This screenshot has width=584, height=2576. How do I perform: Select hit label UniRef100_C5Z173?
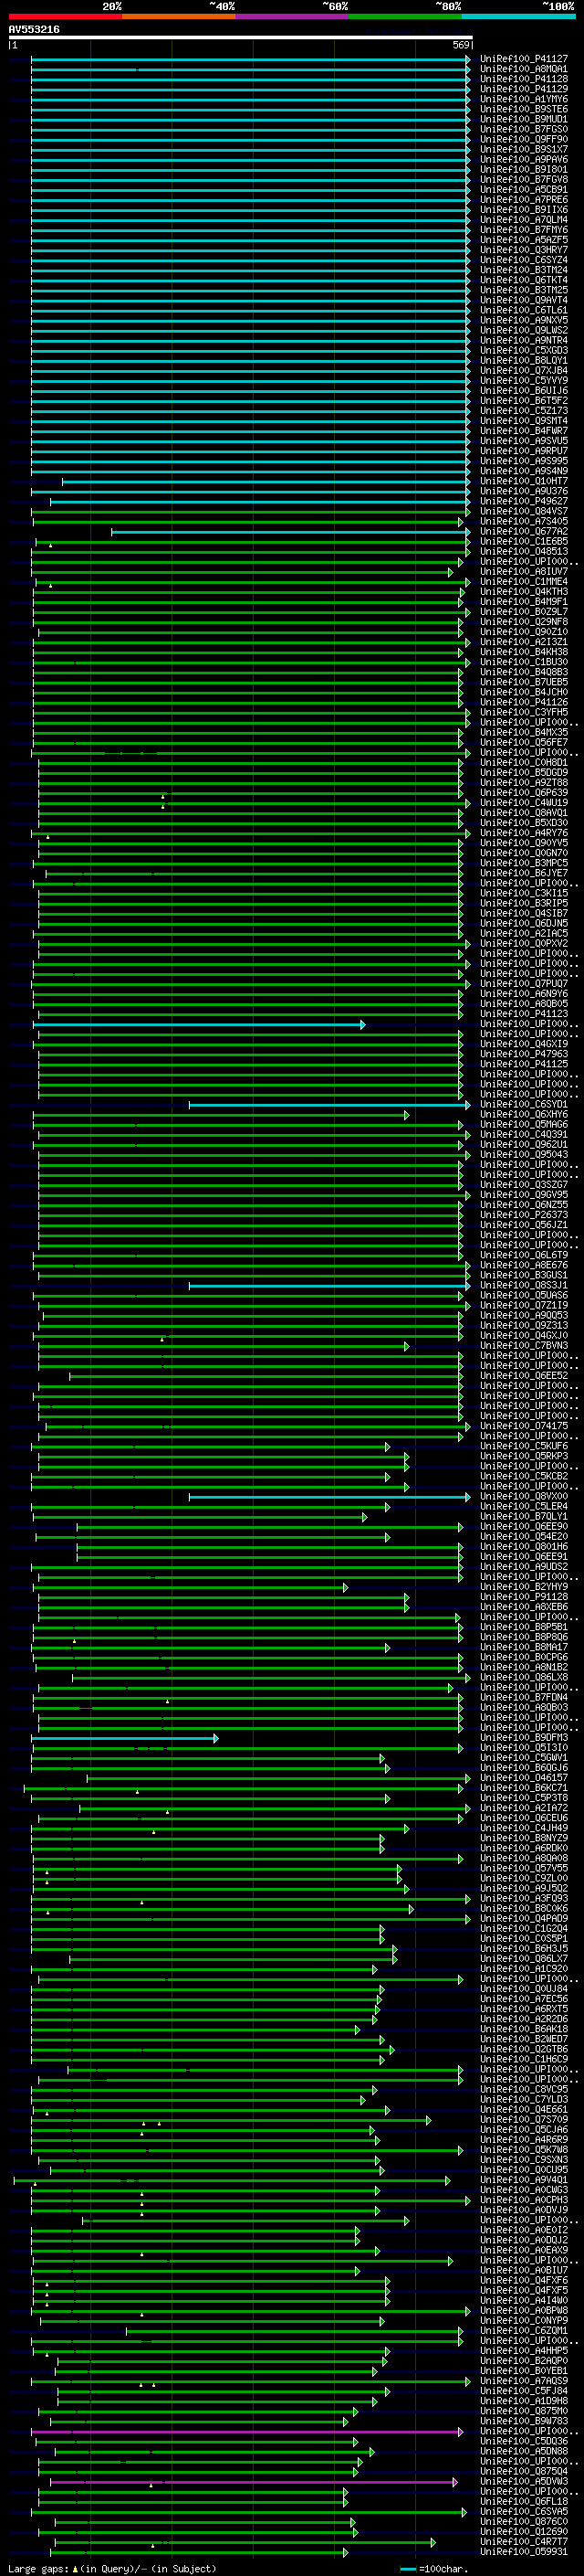[x=524, y=410]
